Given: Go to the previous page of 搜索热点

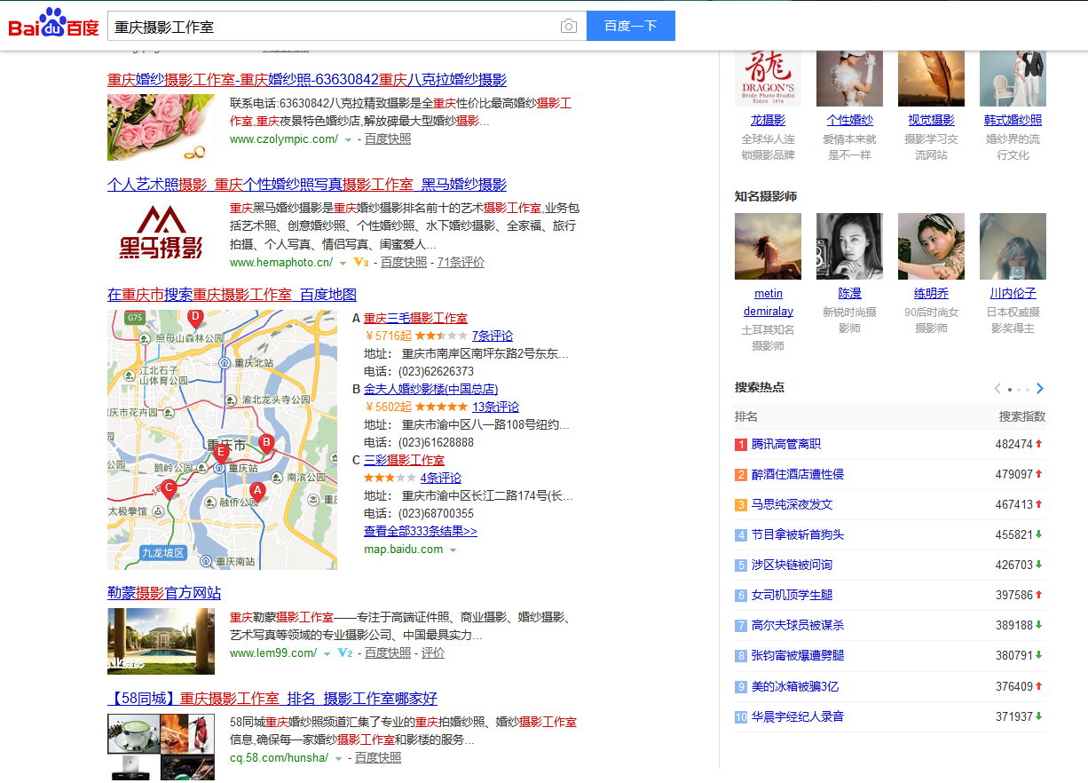Looking at the screenshot, I should [x=997, y=388].
